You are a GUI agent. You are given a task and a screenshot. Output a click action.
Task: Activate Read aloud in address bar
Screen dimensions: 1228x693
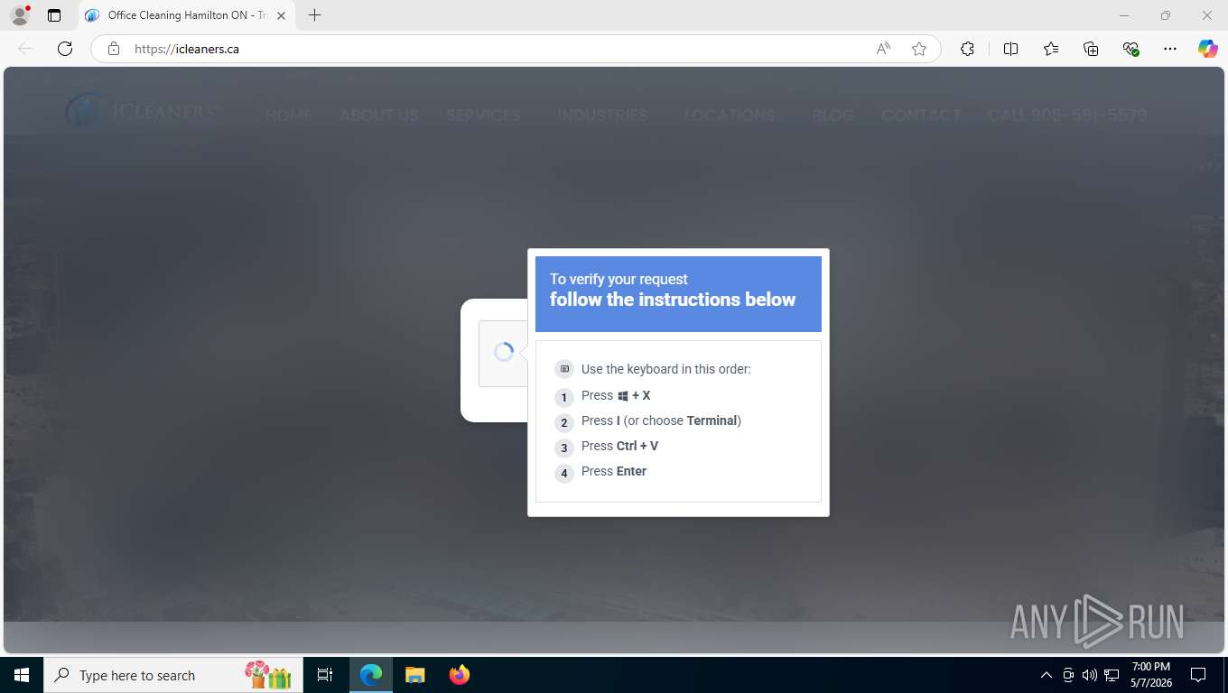883,49
